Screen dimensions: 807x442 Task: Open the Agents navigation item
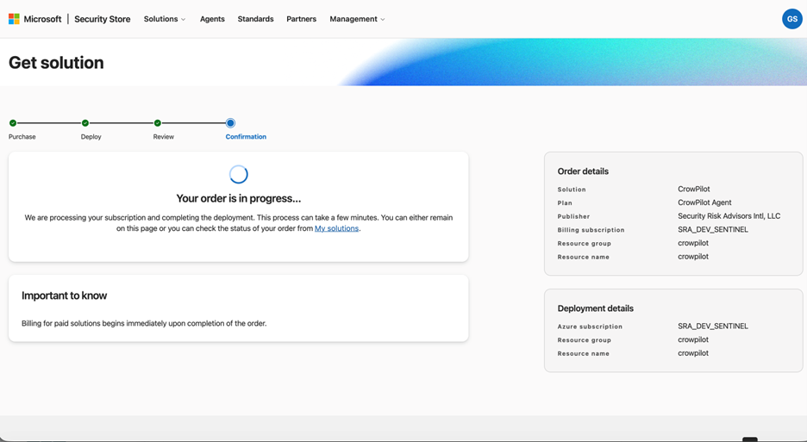[212, 19]
